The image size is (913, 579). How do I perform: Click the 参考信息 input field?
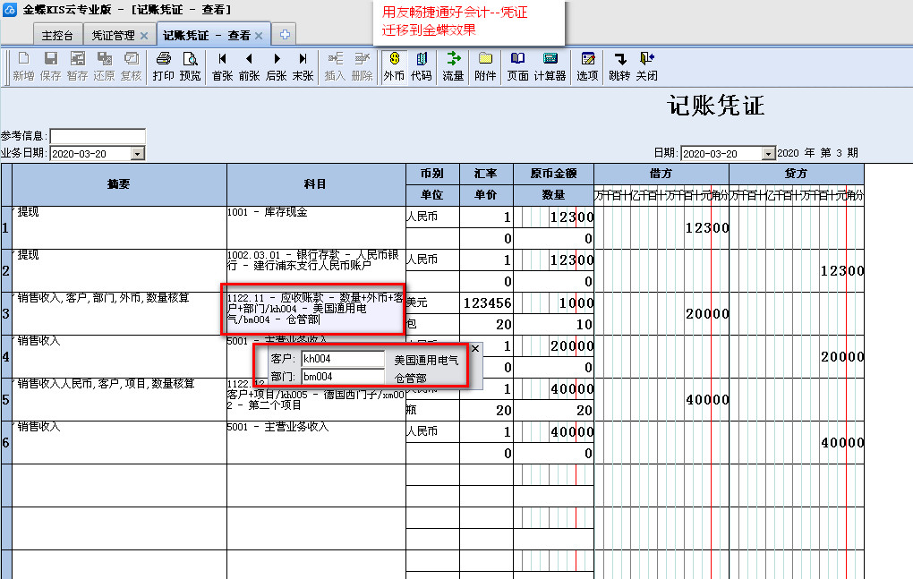pos(97,136)
